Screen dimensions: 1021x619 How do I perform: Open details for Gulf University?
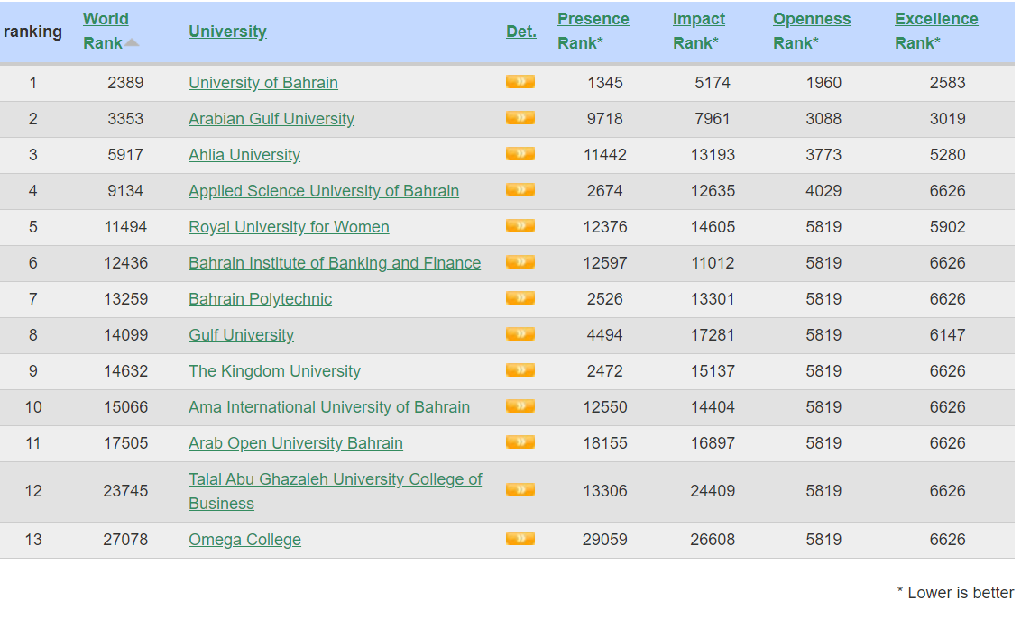[520, 334]
